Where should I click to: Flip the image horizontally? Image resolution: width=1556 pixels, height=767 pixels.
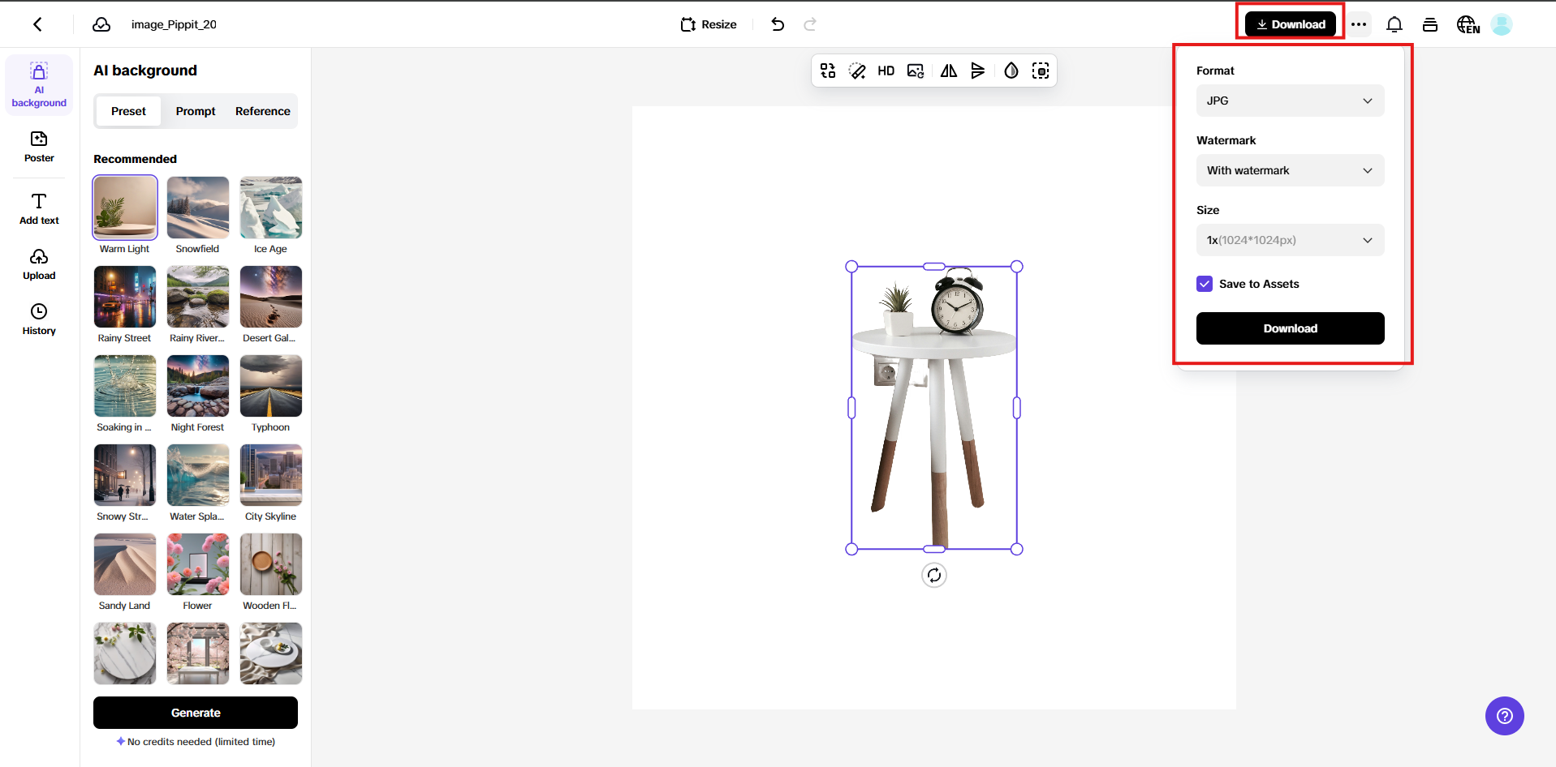(x=949, y=71)
